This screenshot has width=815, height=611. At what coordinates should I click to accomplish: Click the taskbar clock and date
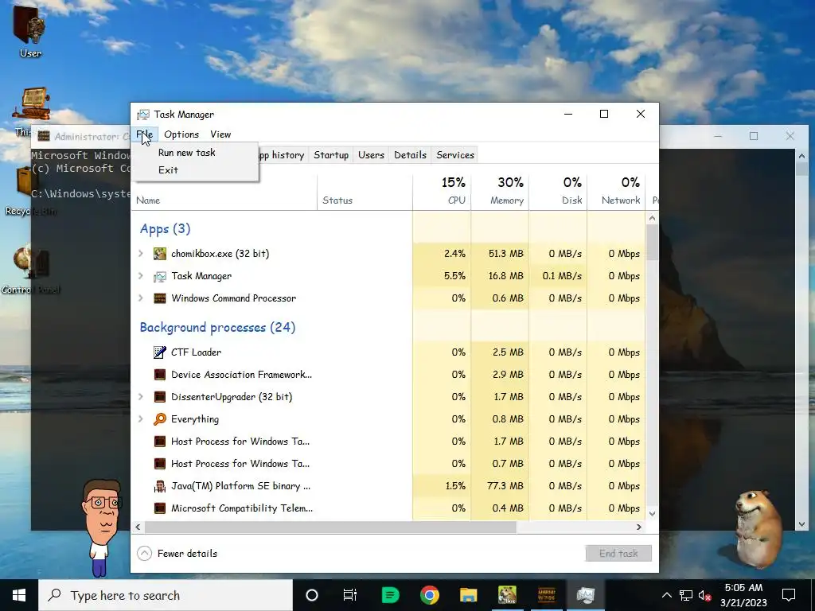pyautogui.click(x=743, y=595)
